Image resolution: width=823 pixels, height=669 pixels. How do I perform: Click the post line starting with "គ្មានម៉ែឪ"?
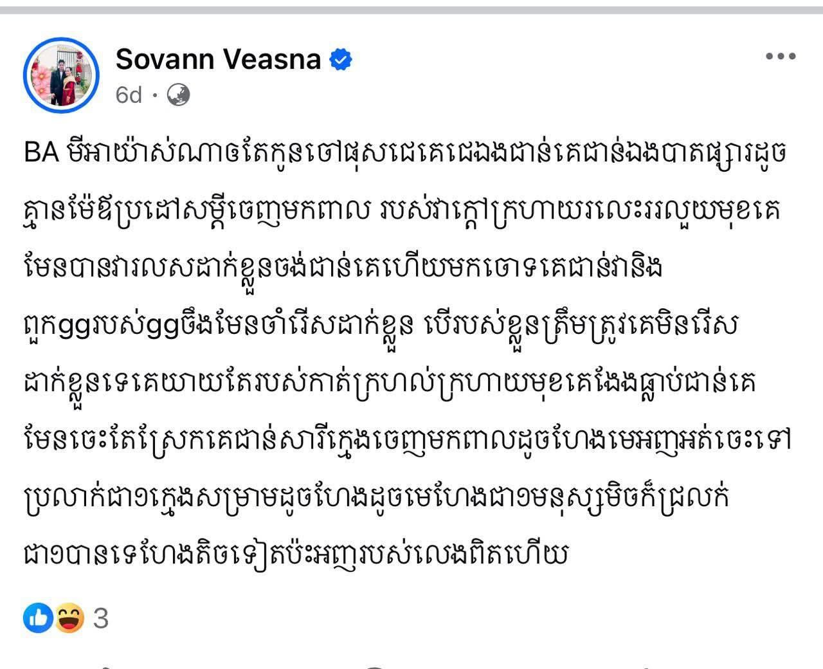(193, 212)
